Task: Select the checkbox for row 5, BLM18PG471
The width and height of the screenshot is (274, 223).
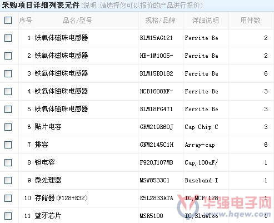Action: pos(8,109)
